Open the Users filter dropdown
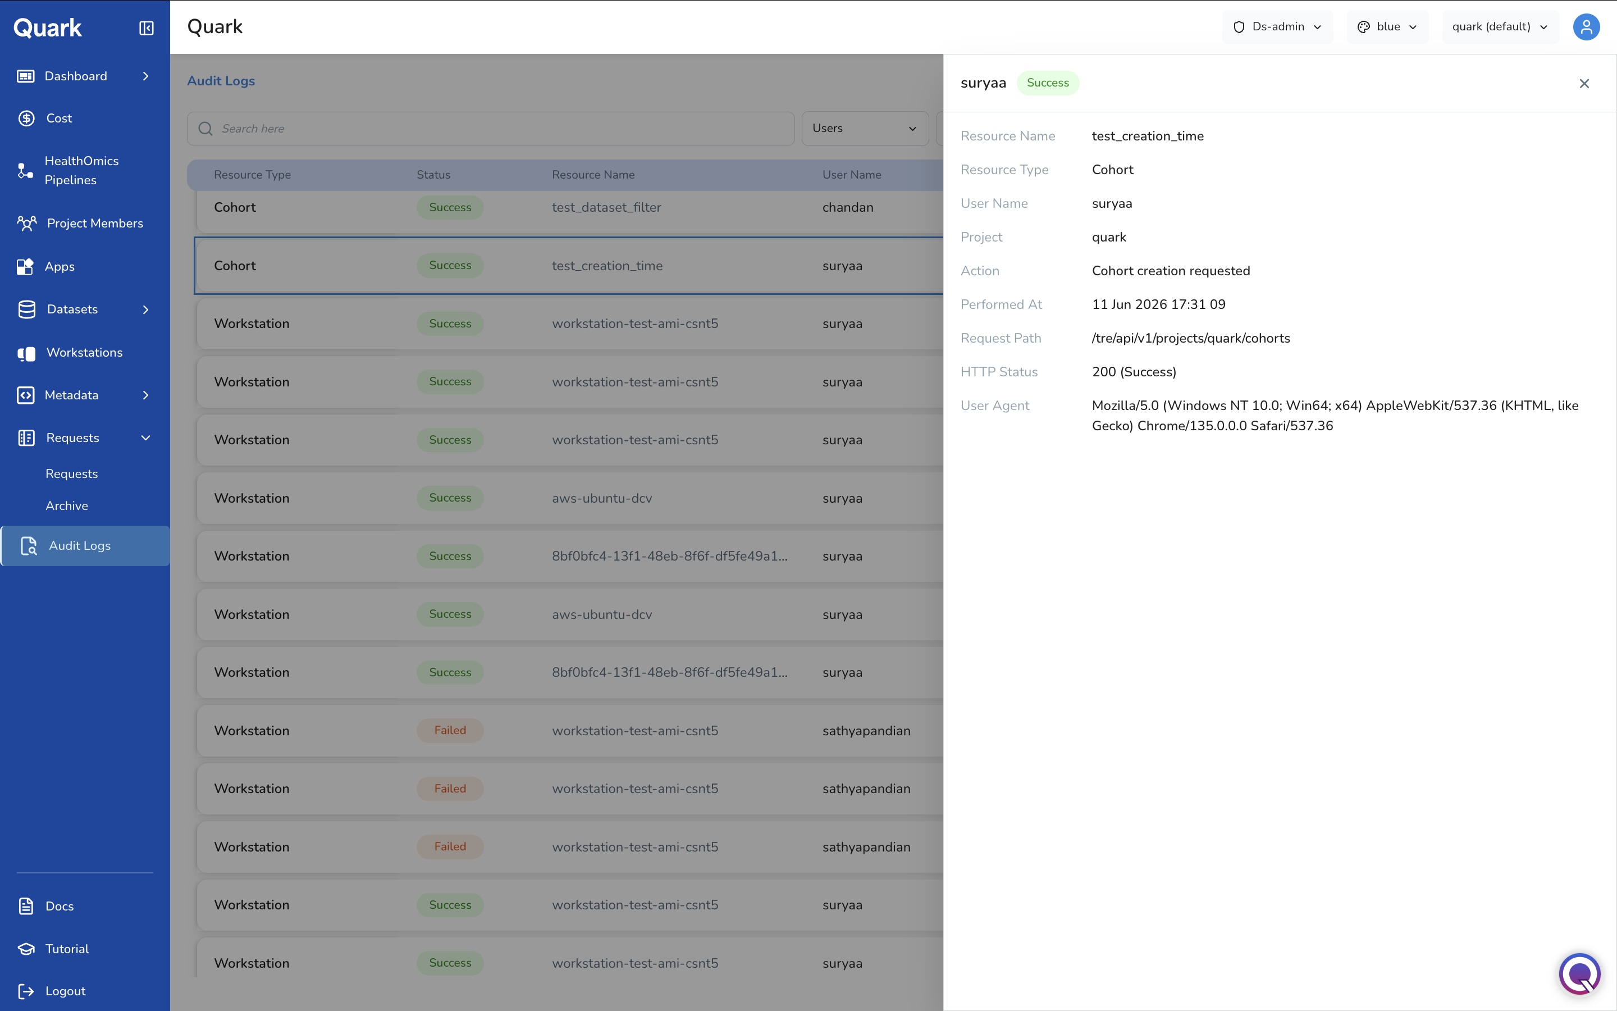Viewport: 1617px width, 1011px height. 865,129
